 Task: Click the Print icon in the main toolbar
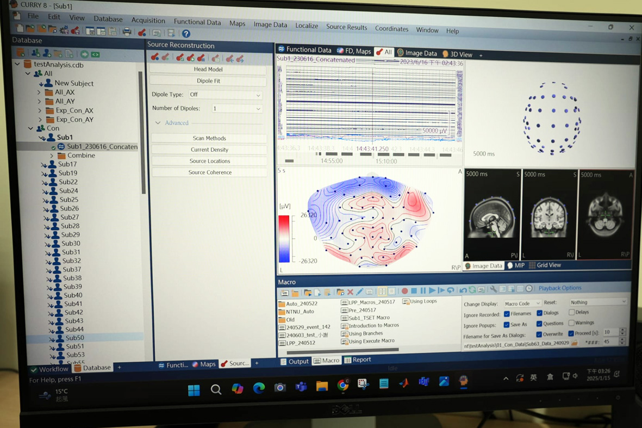point(127,32)
